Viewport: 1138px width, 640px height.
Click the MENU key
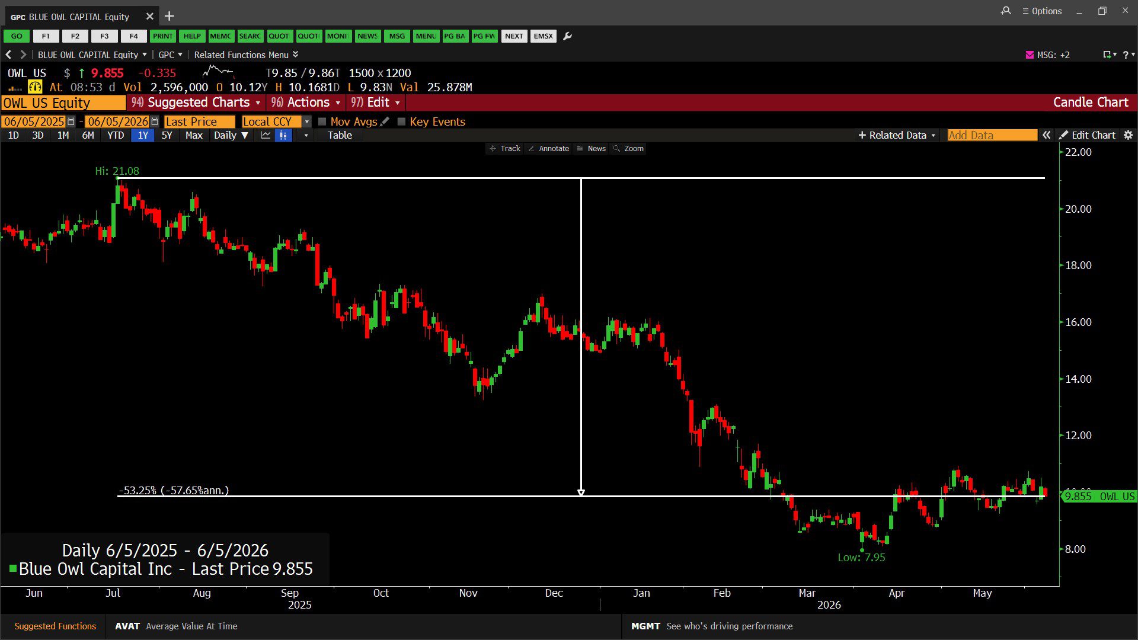click(x=426, y=36)
